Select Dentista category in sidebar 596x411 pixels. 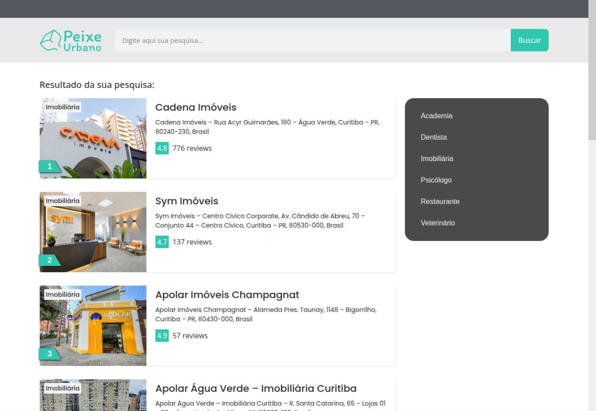click(x=433, y=137)
